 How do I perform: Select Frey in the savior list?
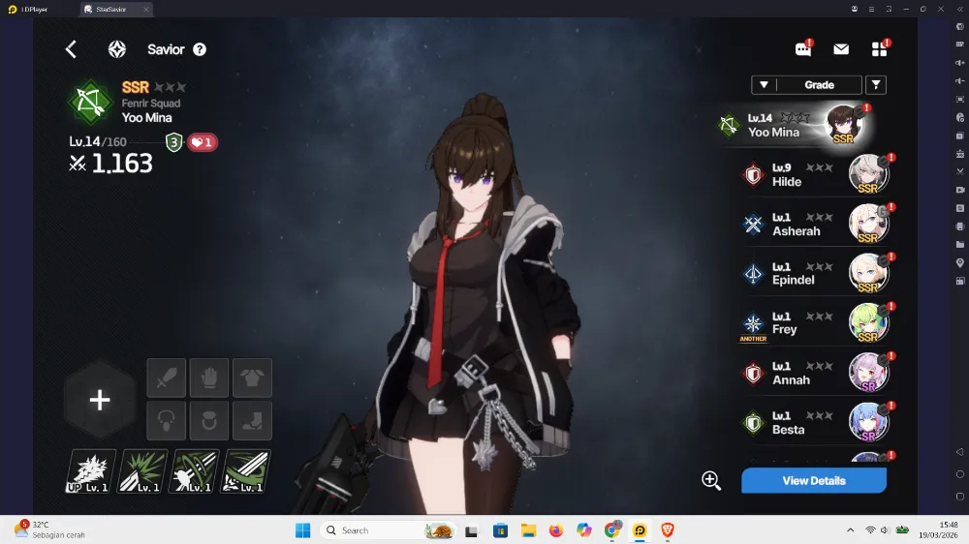[816, 323]
